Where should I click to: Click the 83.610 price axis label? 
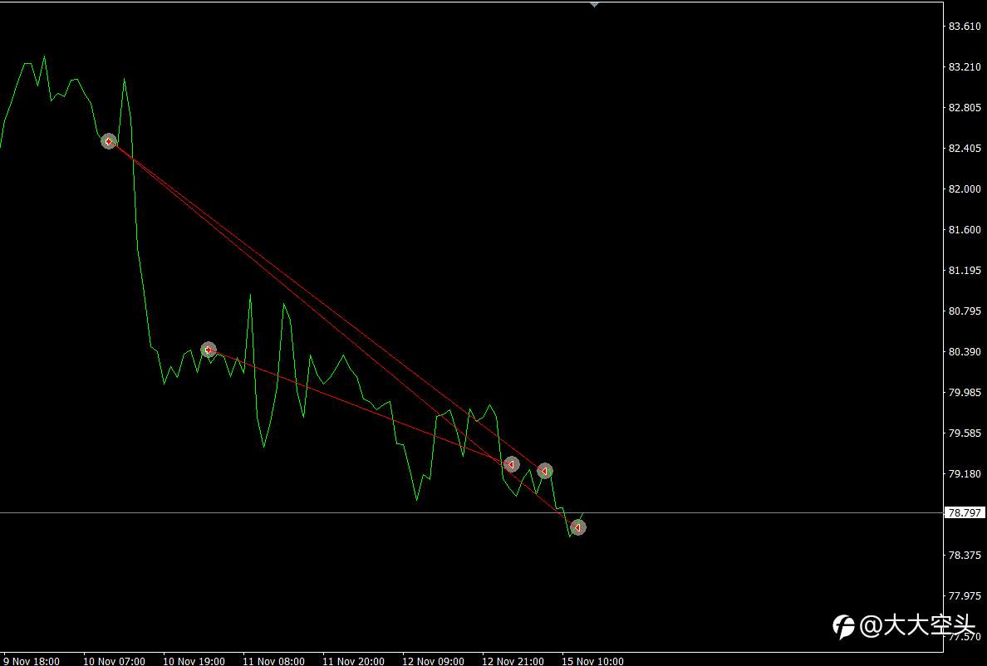(x=965, y=26)
